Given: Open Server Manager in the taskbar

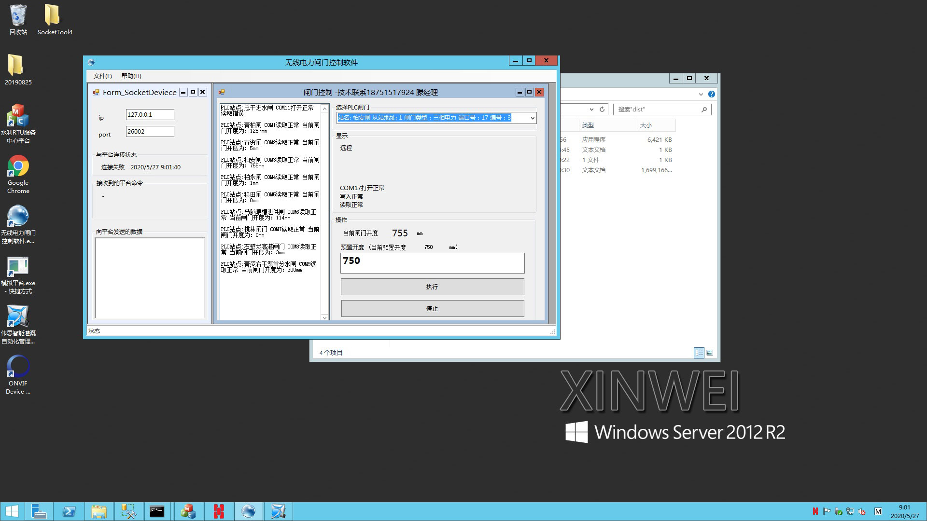Looking at the screenshot, I should (x=38, y=511).
